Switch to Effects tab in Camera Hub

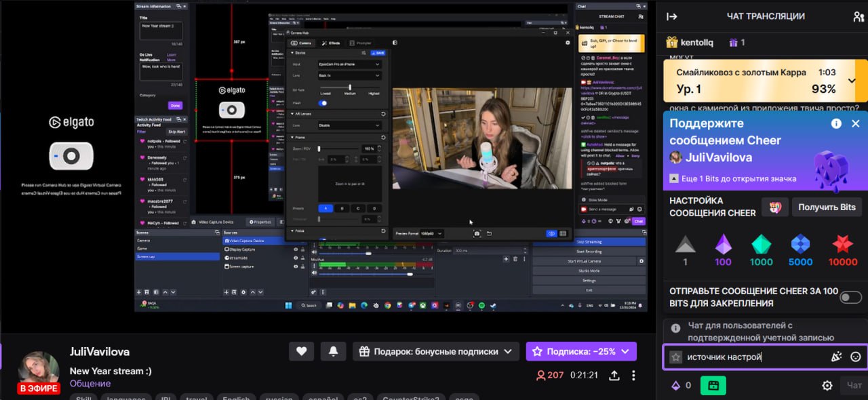(x=331, y=43)
